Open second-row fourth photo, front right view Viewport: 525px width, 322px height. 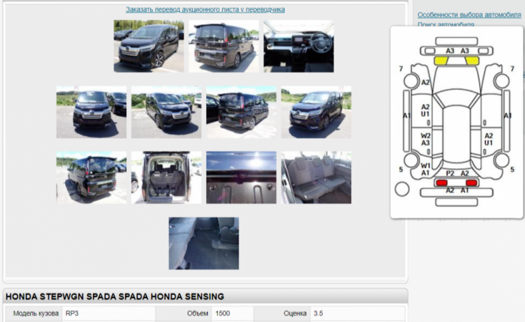[x=316, y=112]
